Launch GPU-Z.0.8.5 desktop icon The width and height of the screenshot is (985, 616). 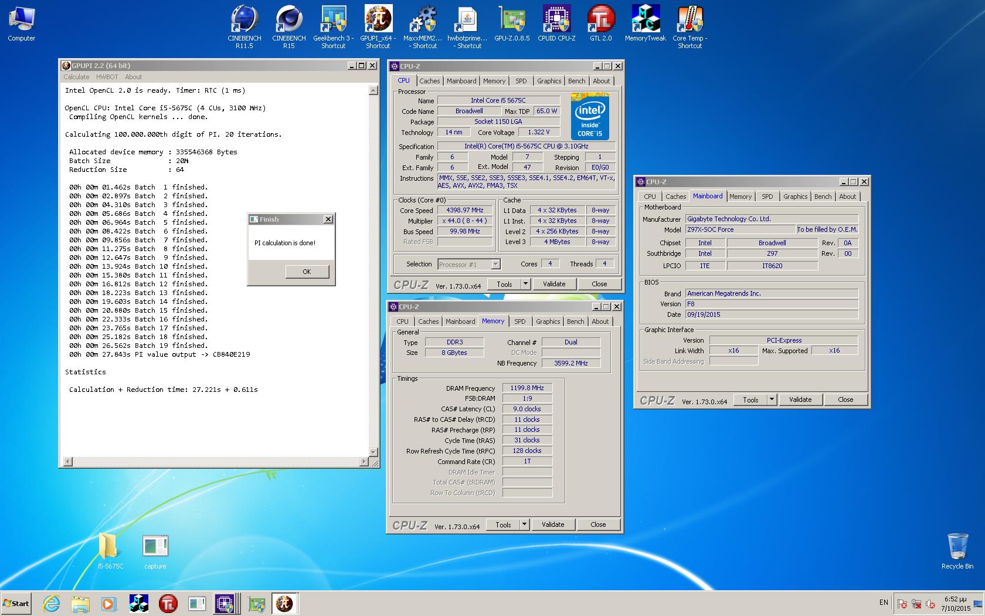pyautogui.click(x=512, y=25)
